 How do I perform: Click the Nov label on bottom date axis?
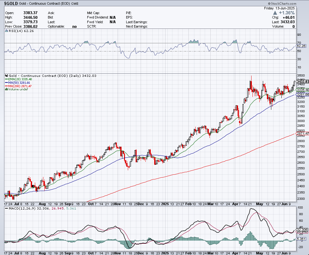click(117, 253)
